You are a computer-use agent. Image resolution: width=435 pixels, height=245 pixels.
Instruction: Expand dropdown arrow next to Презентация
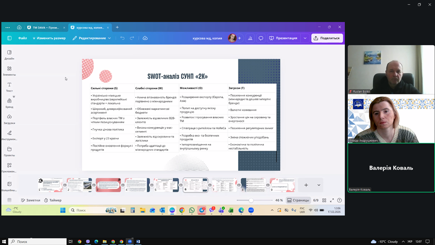point(305,38)
